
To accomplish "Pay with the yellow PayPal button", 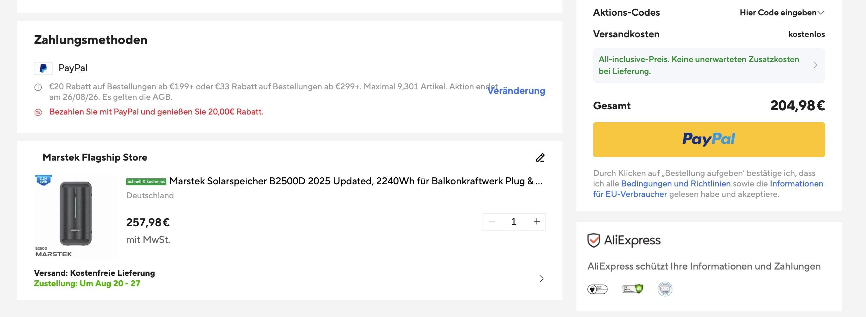I will tap(709, 139).
